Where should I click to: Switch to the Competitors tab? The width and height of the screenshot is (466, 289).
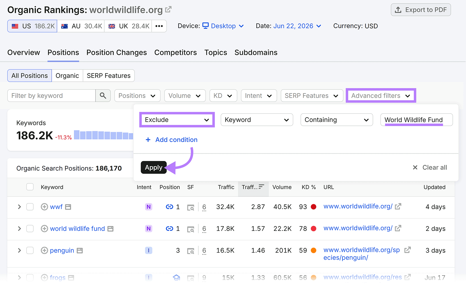point(176,52)
